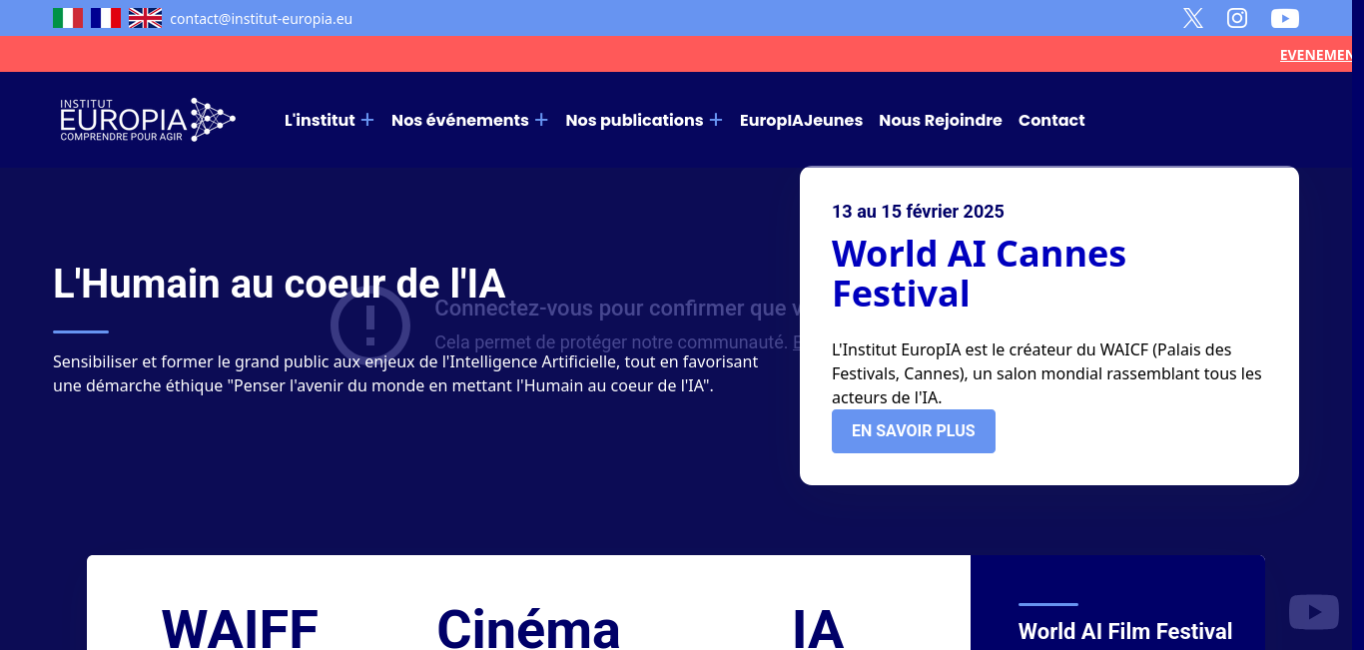Open the L'institut menu
The height and width of the screenshot is (650, 1364).
coord(320,120)
